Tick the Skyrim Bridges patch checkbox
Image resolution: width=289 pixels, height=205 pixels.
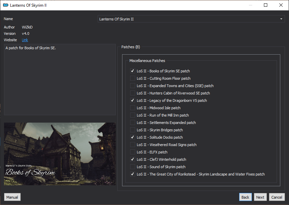(x=132, y=130)
